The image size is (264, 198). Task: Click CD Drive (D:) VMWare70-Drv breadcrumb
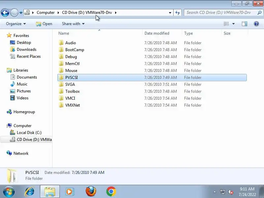tap(87, 13)
